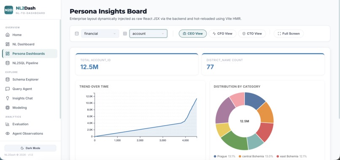340x160 pixels.
Task: Open the financial database dropdown
Action: click(x=100, y=34)
